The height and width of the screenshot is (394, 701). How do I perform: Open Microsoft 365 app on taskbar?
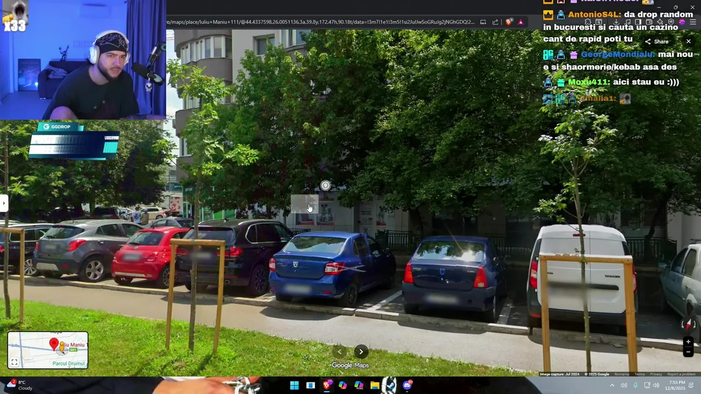tap(359, 385)
